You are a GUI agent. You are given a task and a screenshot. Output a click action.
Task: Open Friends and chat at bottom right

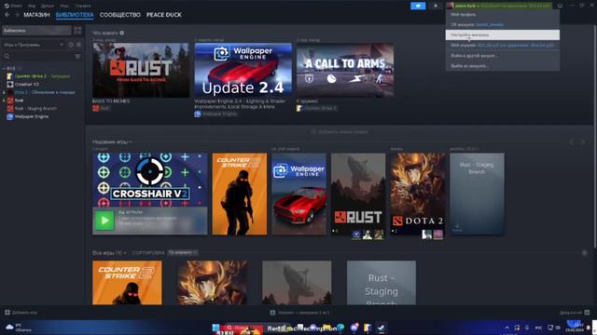575,313
